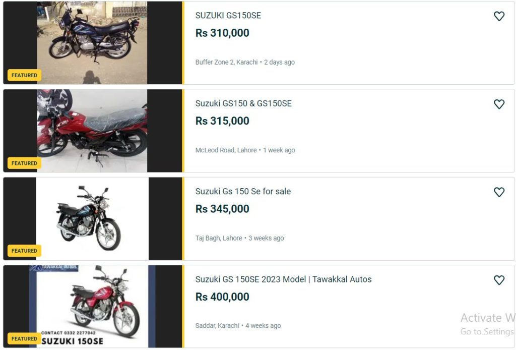516x350 pixels.
Task: Open the SUZUKI GS150SE listing title
Action: pyautogui.click(x=228, y=16)
